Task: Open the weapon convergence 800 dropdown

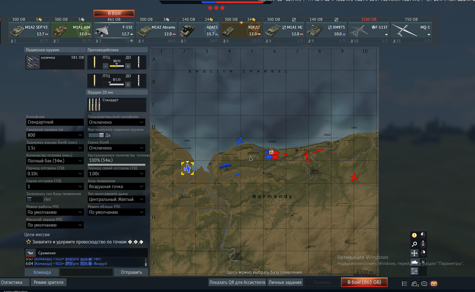Action: coord(55,135)
